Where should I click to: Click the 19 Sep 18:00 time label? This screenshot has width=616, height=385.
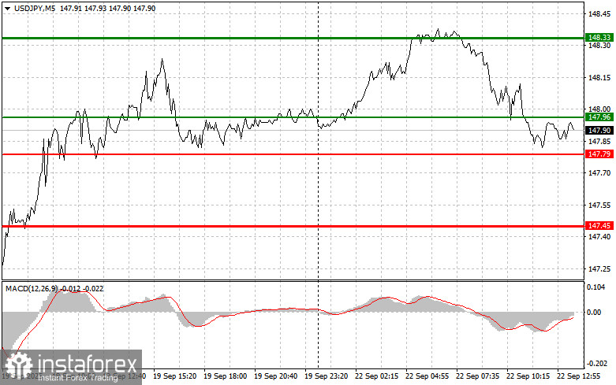click(226, 376)
